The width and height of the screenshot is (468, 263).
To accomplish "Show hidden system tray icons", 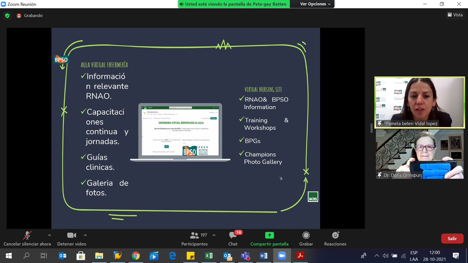I will (376, 256).
